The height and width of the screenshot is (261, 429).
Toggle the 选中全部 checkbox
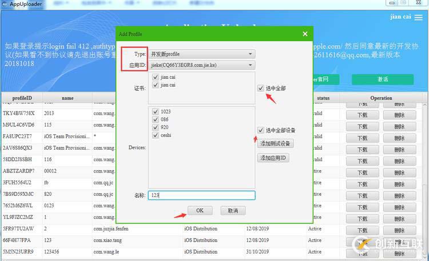[260, 89]
